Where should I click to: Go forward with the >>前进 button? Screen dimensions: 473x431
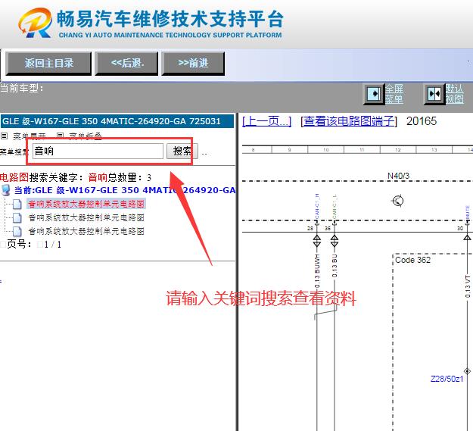(193, 64)
